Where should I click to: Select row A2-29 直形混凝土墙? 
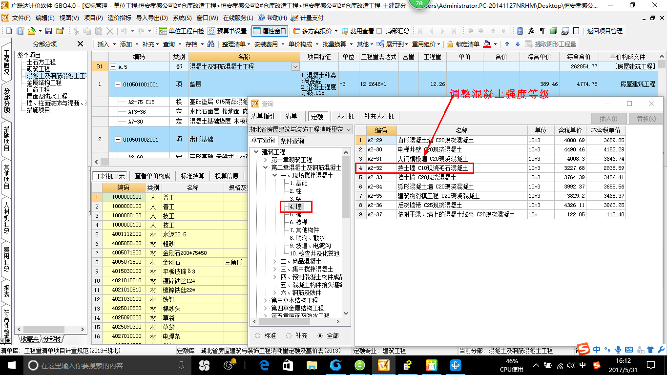(490, 140)
